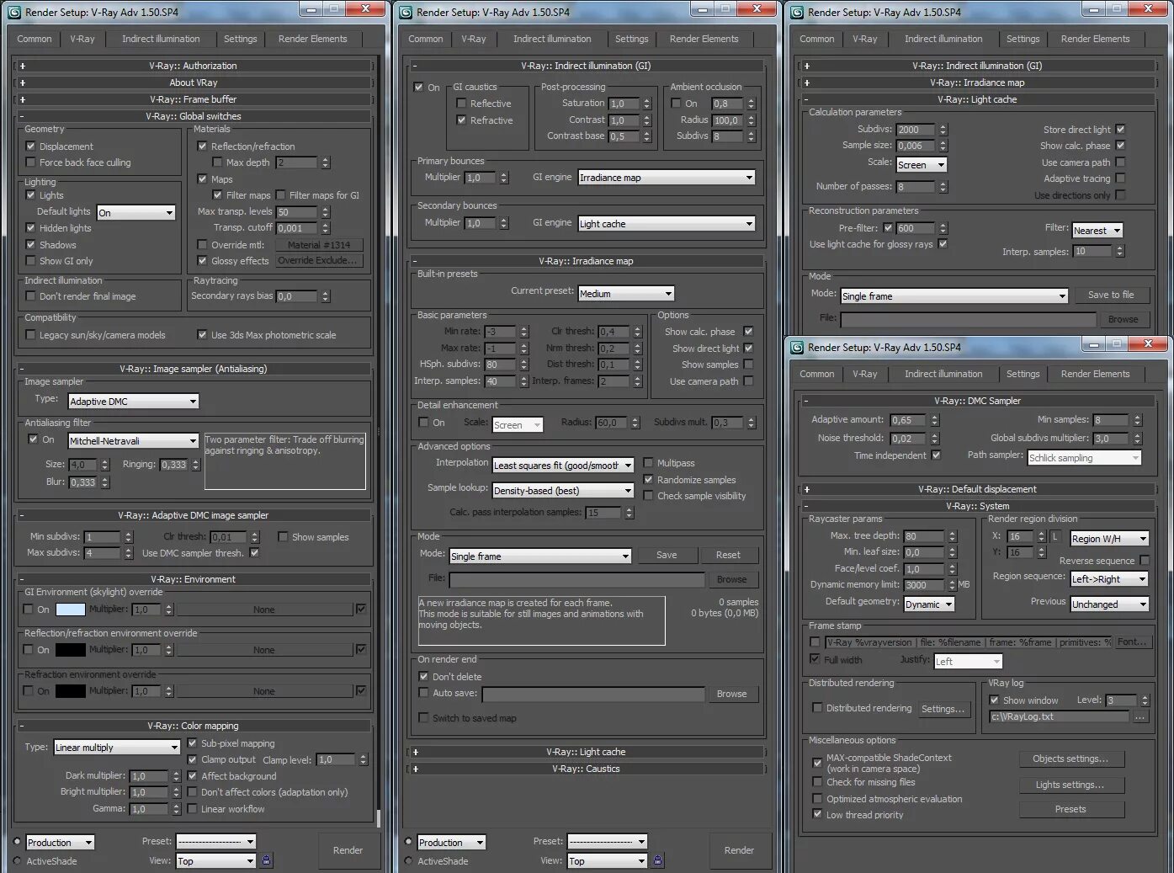Open Render Elements tab in middle window
The image size is (1174, 873).
pyautogui.click(x=704, y=39)
